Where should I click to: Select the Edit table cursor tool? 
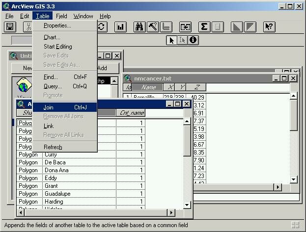[x=182, y=40]
